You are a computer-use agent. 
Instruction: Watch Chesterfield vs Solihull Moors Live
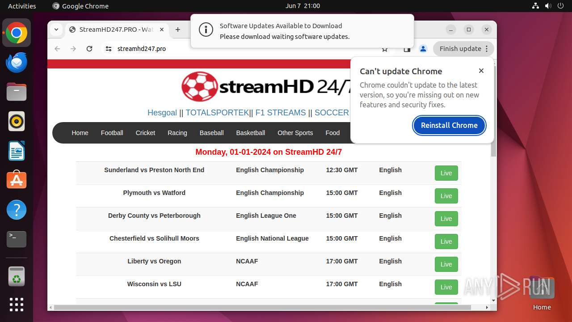point(446,241)
